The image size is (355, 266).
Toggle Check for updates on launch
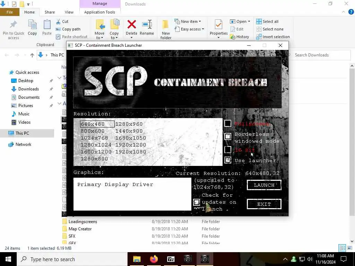(x=197, y=202)
